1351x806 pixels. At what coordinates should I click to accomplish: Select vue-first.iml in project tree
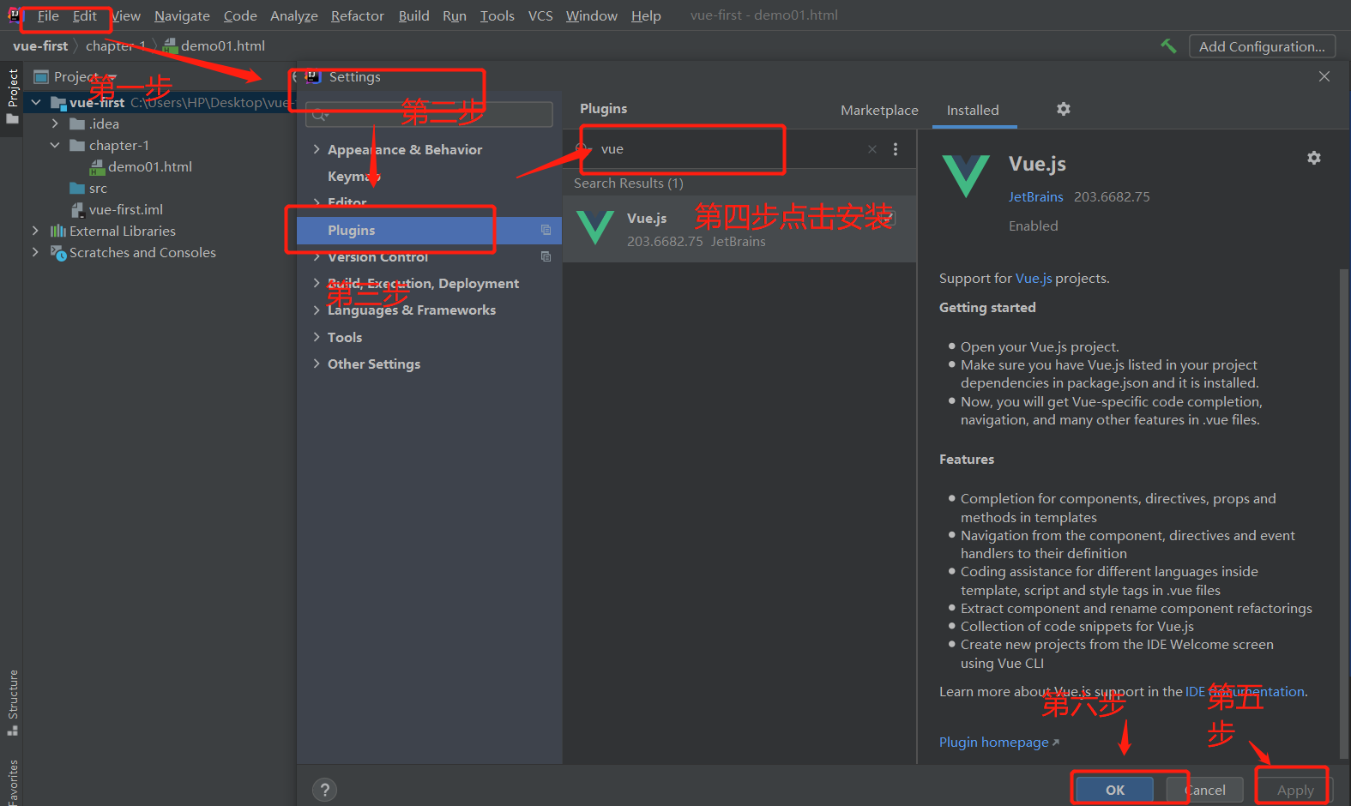tap(126, 210)
